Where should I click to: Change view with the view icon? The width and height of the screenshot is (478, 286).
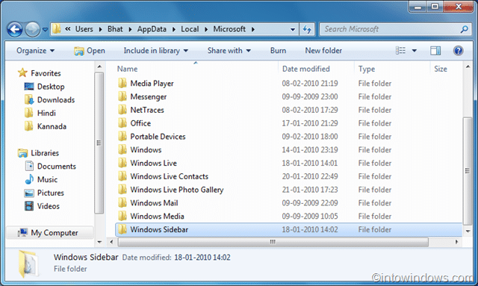[400, 51]
